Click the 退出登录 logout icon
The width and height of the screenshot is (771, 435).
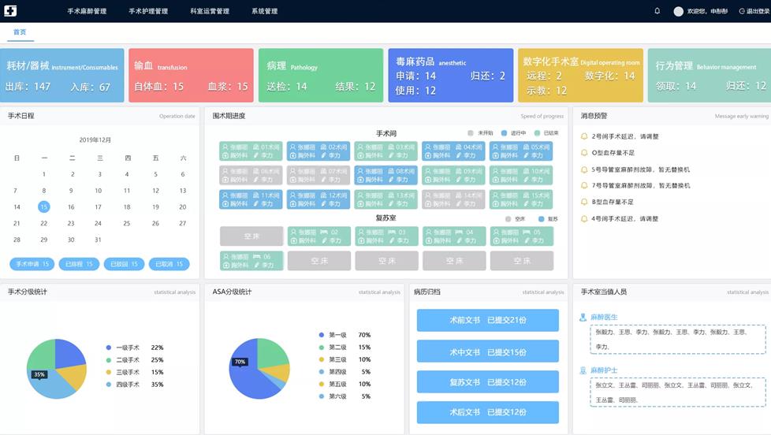pos(742,11)
